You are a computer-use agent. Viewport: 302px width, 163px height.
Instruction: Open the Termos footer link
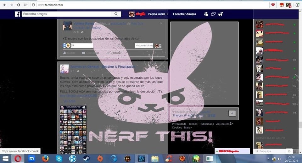tap(193, 124)
